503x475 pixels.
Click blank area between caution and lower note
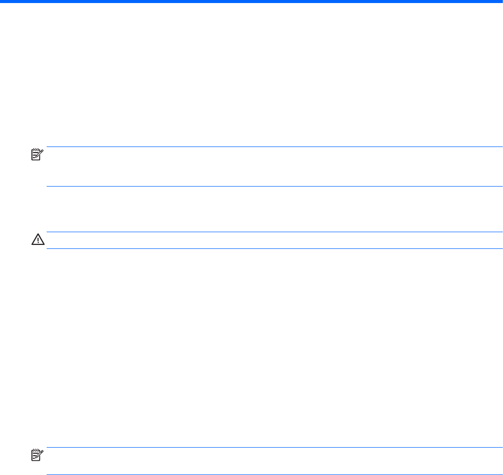click(x=251, y=348)
